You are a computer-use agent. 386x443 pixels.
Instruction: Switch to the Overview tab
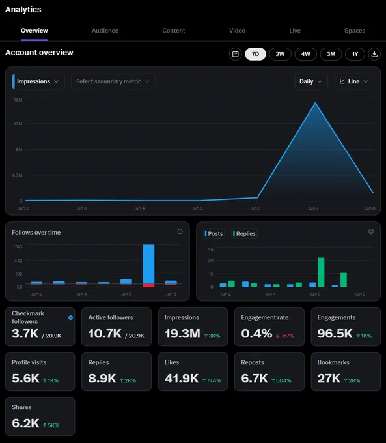pos(34,31)
